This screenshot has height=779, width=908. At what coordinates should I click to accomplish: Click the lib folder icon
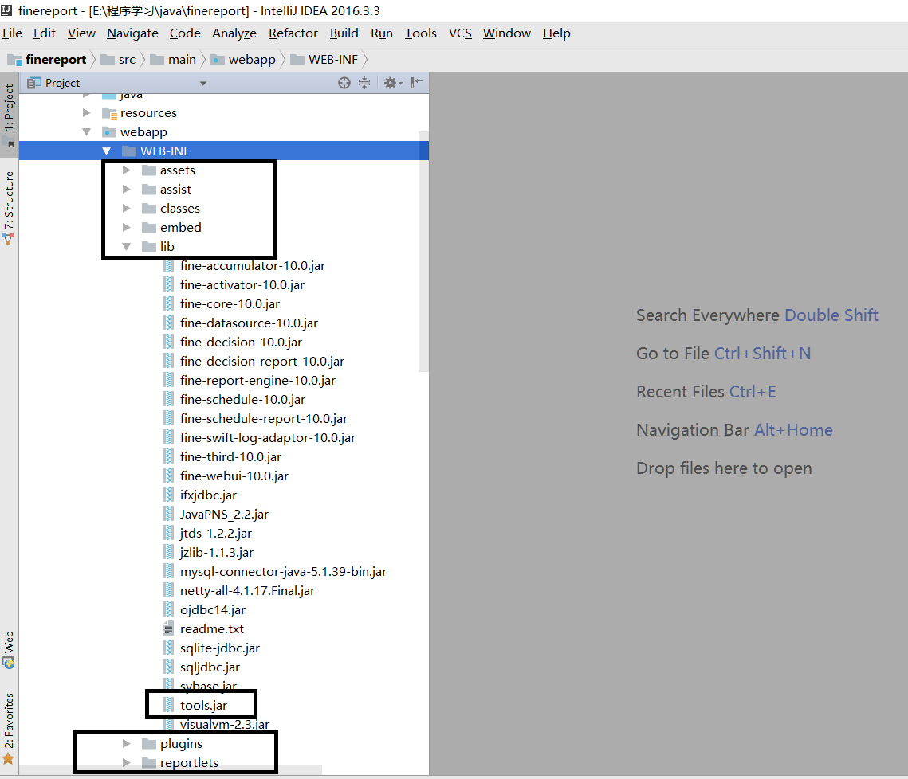[149, 247]
